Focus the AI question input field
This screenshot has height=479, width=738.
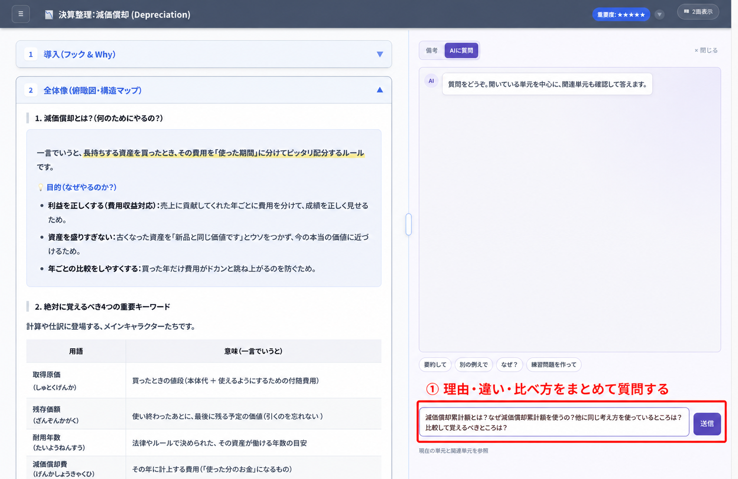coord(554,422)
